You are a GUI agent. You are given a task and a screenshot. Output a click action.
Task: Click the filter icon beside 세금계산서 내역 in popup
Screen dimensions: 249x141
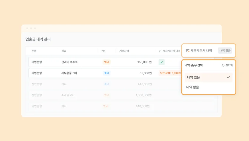(187, 51)
